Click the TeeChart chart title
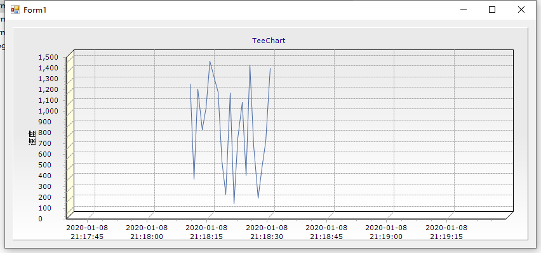 point(269,41)
